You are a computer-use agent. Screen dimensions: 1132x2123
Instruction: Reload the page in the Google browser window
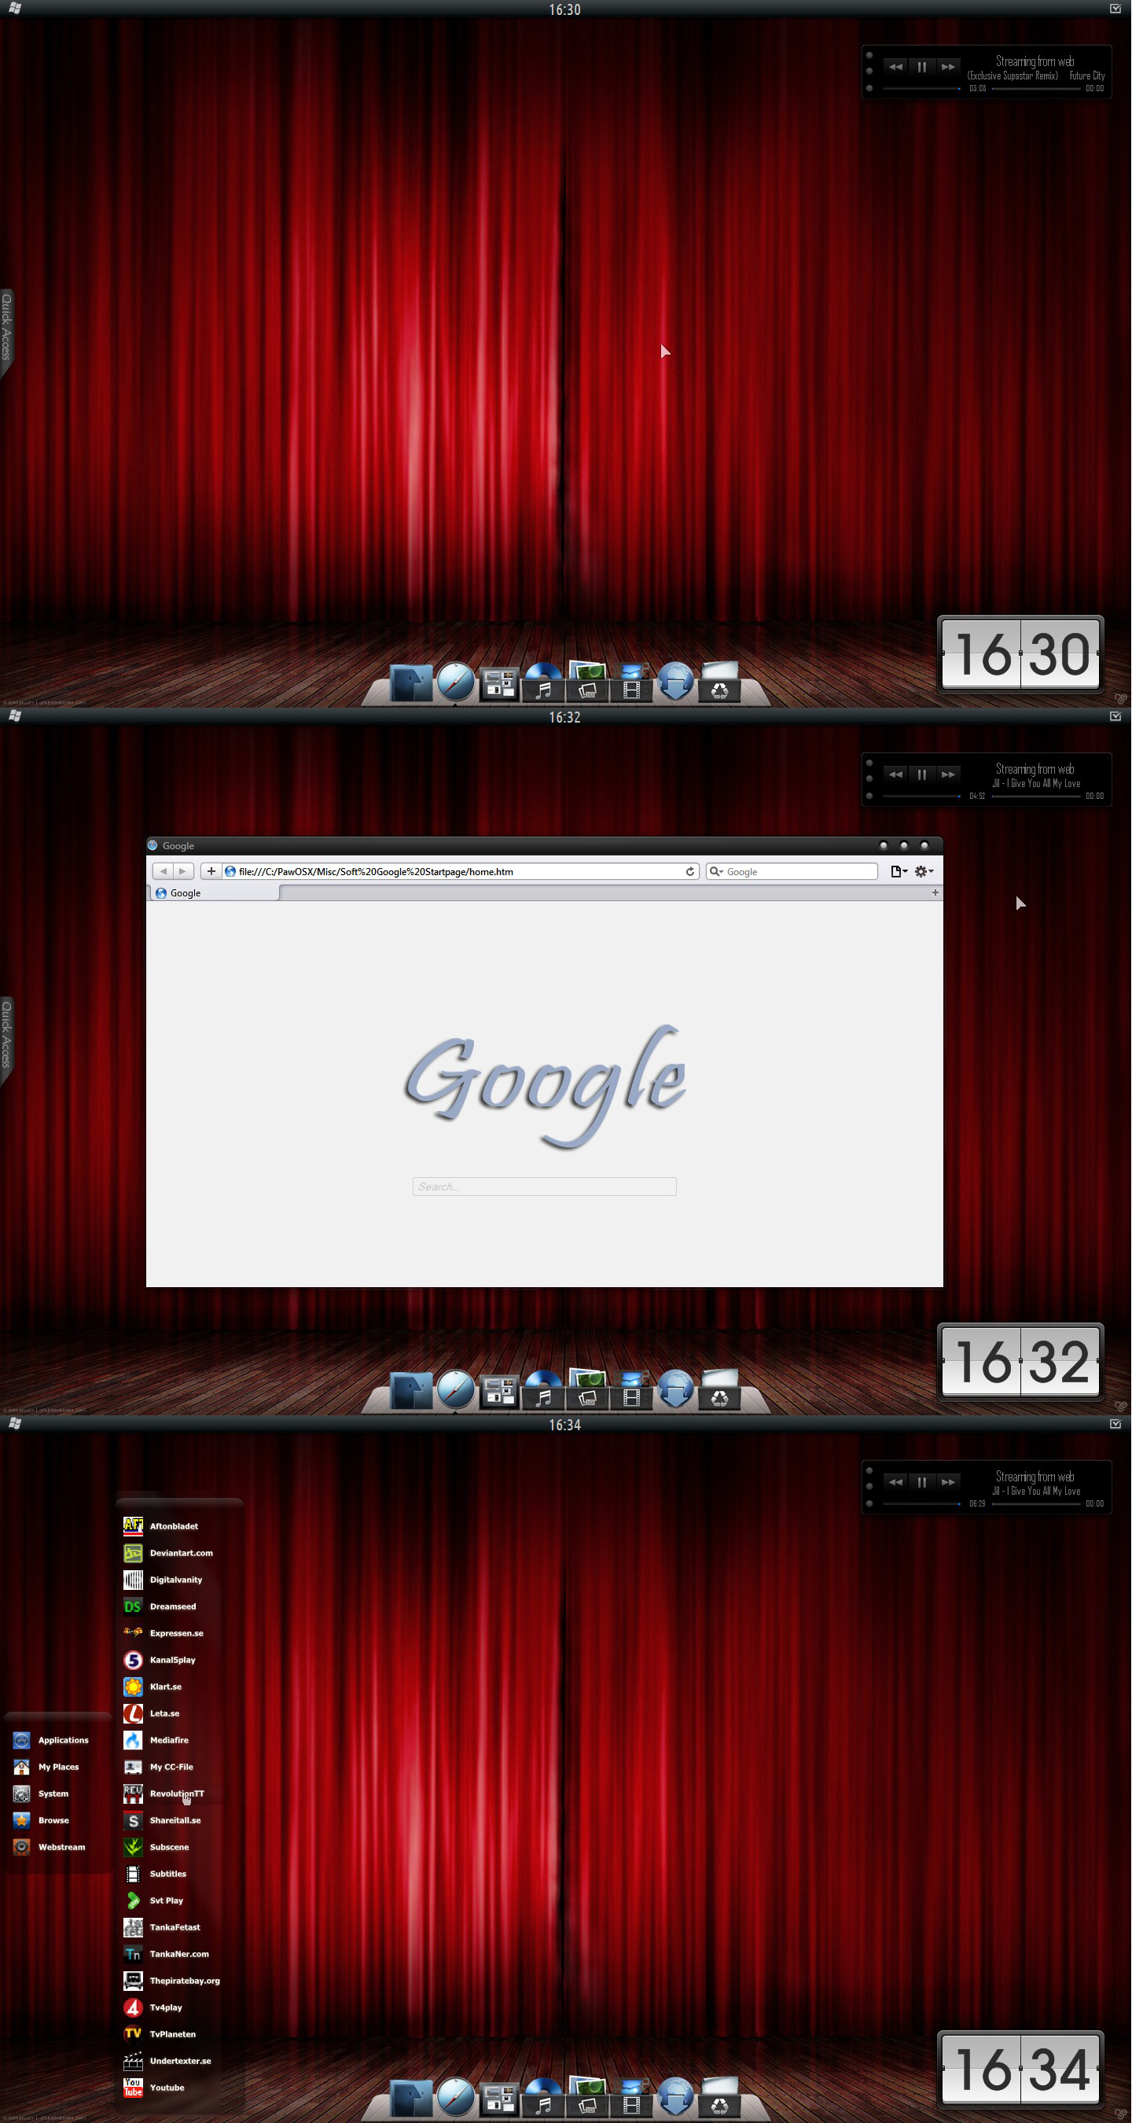(x=690, y=871)
